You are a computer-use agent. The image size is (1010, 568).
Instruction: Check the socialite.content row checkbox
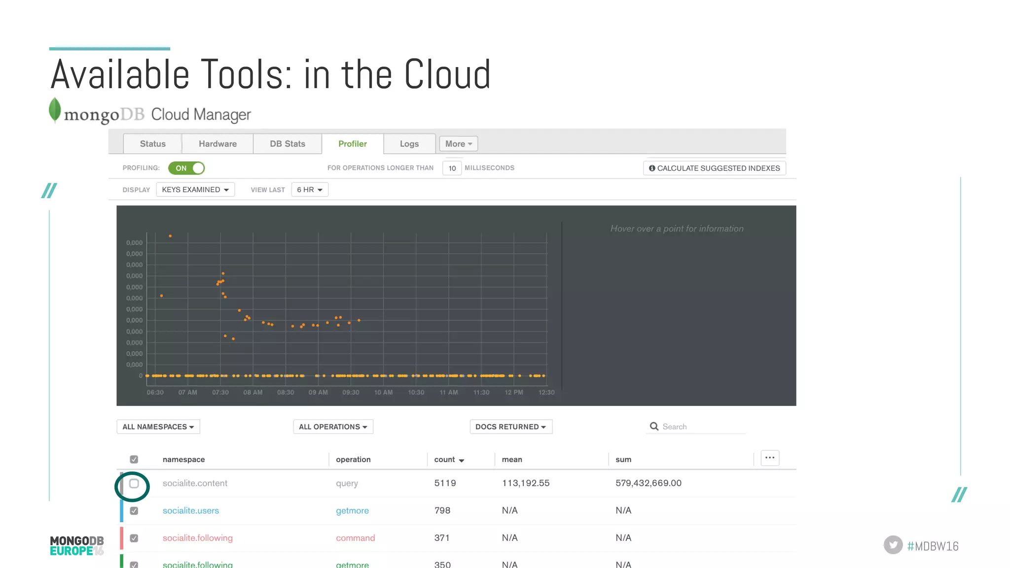[x=134, y=483]
